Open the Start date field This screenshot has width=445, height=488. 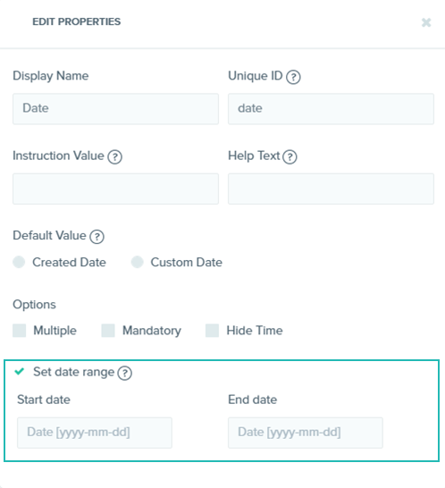(x=95, y=433)
